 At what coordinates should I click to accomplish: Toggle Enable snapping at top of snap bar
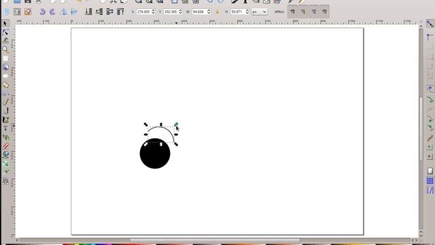[430, 24]
